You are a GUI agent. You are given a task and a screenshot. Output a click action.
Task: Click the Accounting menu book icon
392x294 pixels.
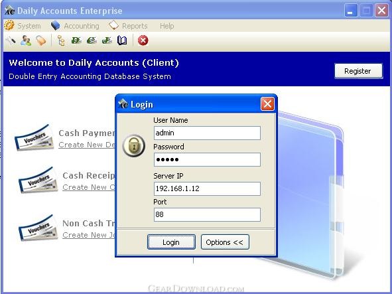coord(56,25)
